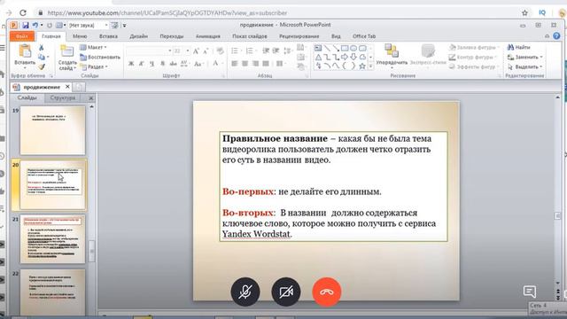Select the oval shape in gallery

(353, 48)
